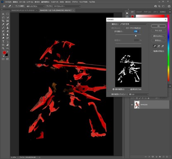The width and height of the screenshot is (172, 159).
Task: Close the Color Range dialog with X
Action: tap(165, 19)
